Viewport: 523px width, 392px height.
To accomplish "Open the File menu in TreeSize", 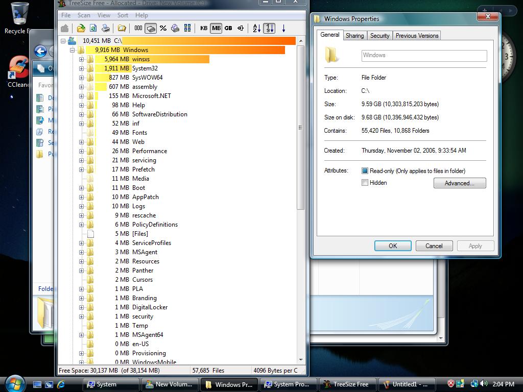I will click(x=66, y=15).
